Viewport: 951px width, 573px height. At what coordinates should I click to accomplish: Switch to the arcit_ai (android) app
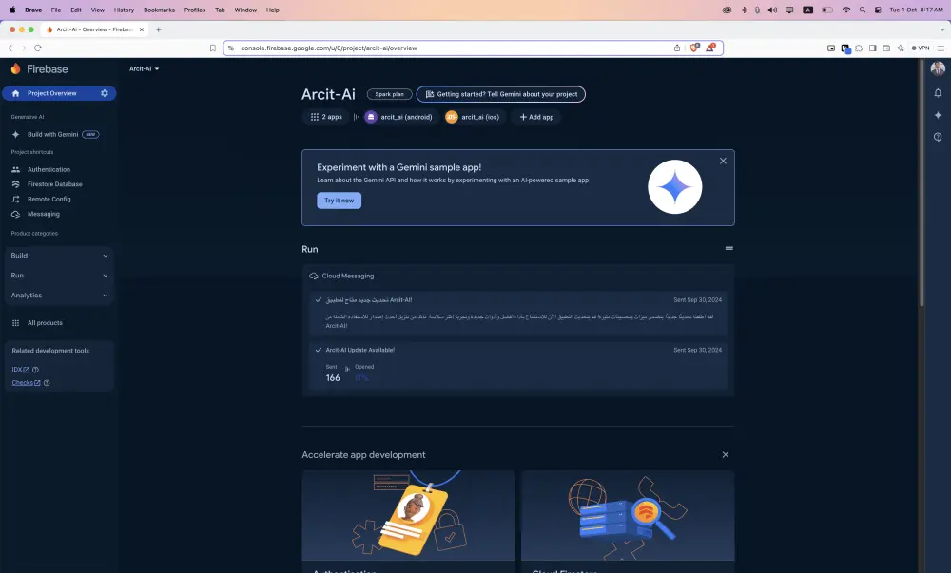(x=398, y=117)
